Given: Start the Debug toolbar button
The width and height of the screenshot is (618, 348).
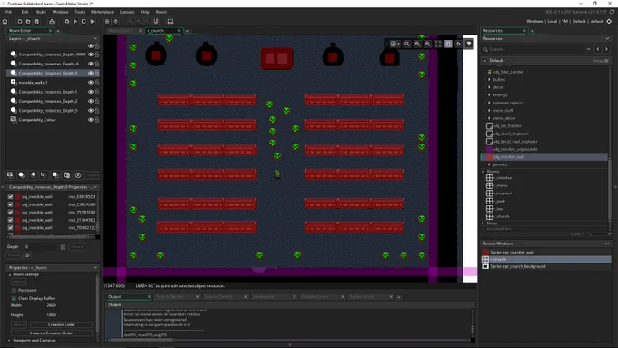Looking at the screenshot, I should (x=66, y=21).
